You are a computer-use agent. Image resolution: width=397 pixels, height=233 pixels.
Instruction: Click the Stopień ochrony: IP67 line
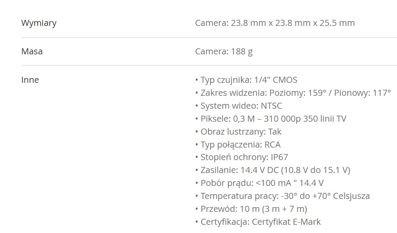click(x=242, y=157)
